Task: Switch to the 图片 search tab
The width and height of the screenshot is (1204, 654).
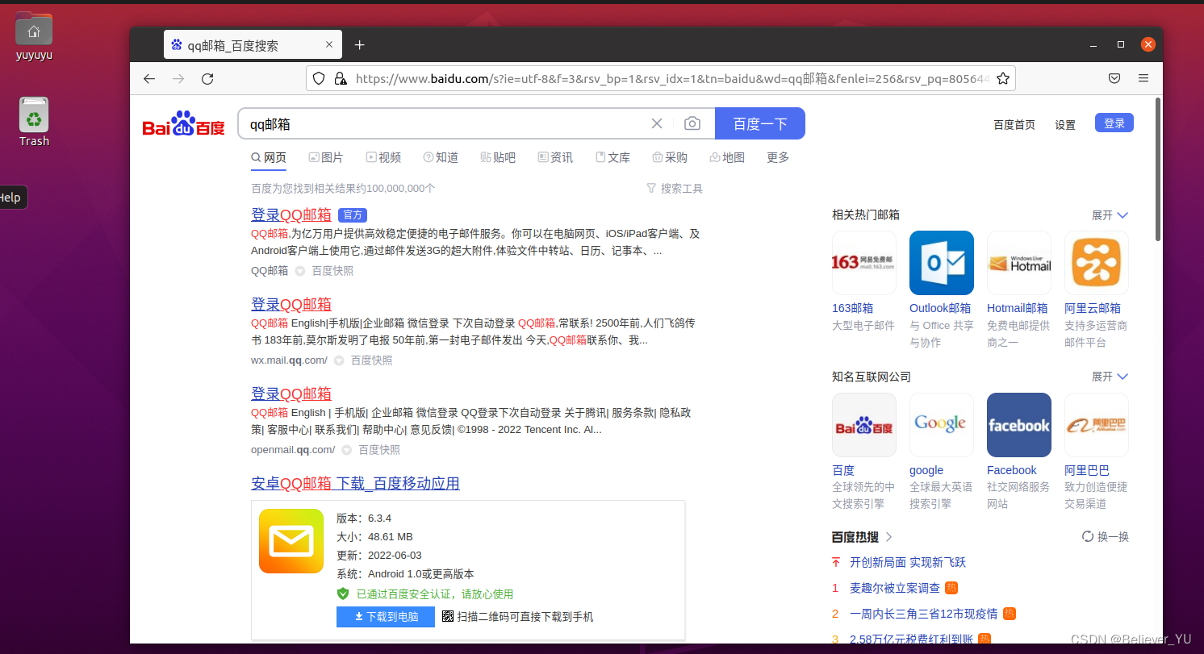Action: pyautogui.click(x=326, y=157)
